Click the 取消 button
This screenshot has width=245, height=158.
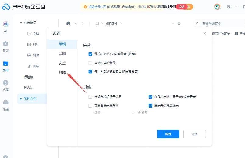pos(194,134)
